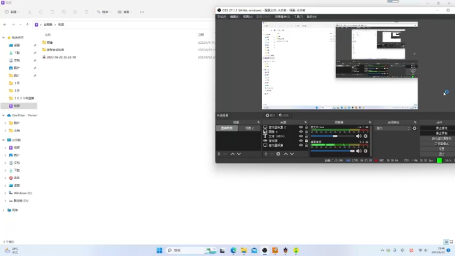
Task: Move the selected scene down
Action: pyautogui.click(x=239, y=154)
